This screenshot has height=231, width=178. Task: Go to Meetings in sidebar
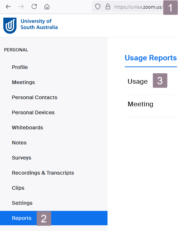[23, 82]
